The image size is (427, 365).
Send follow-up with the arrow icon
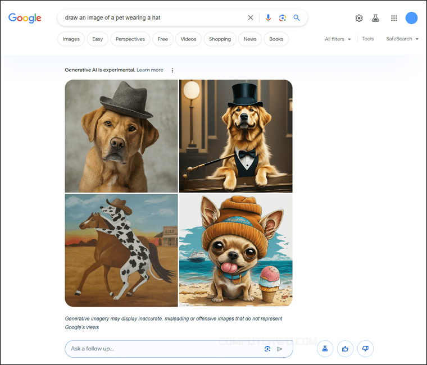[280, 349]
